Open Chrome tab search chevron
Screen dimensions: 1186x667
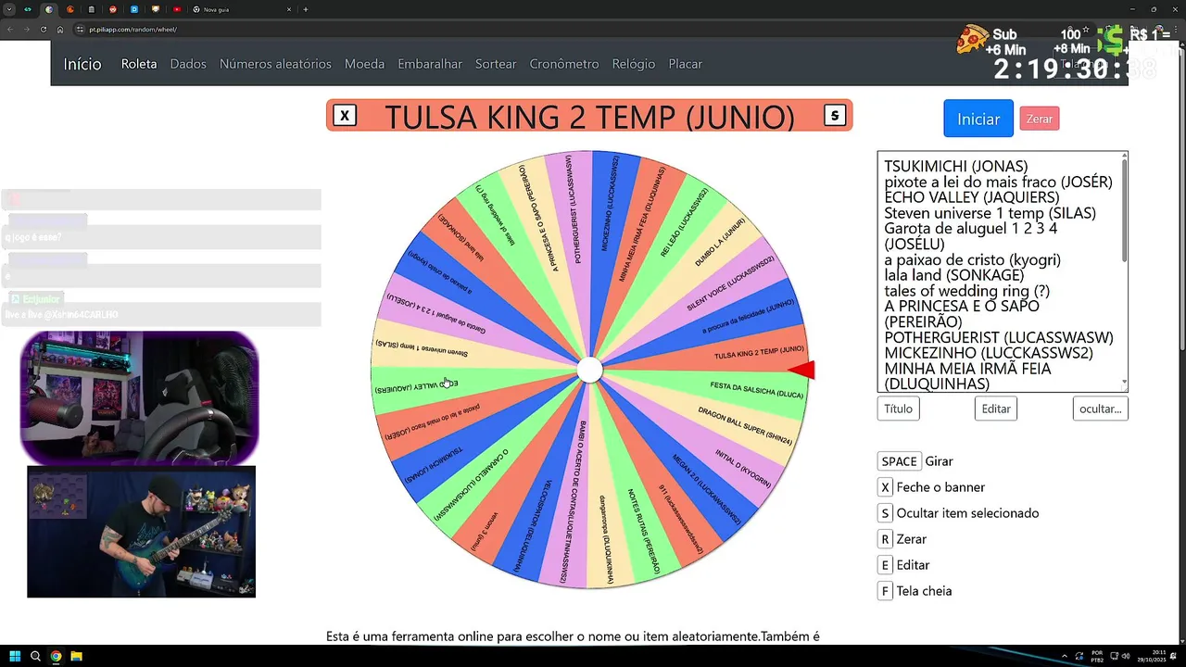coord(10,9)
